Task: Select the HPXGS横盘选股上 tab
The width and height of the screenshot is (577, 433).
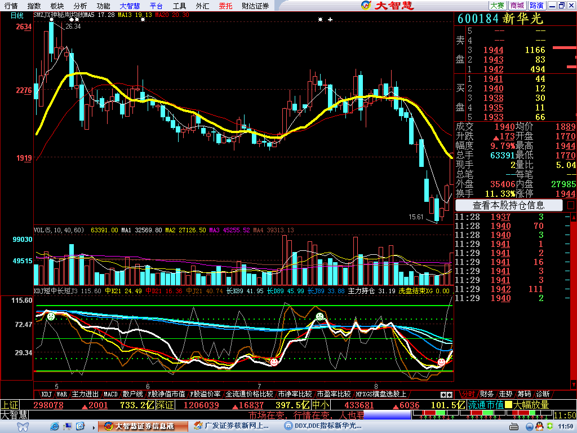Action: (381, 394)
